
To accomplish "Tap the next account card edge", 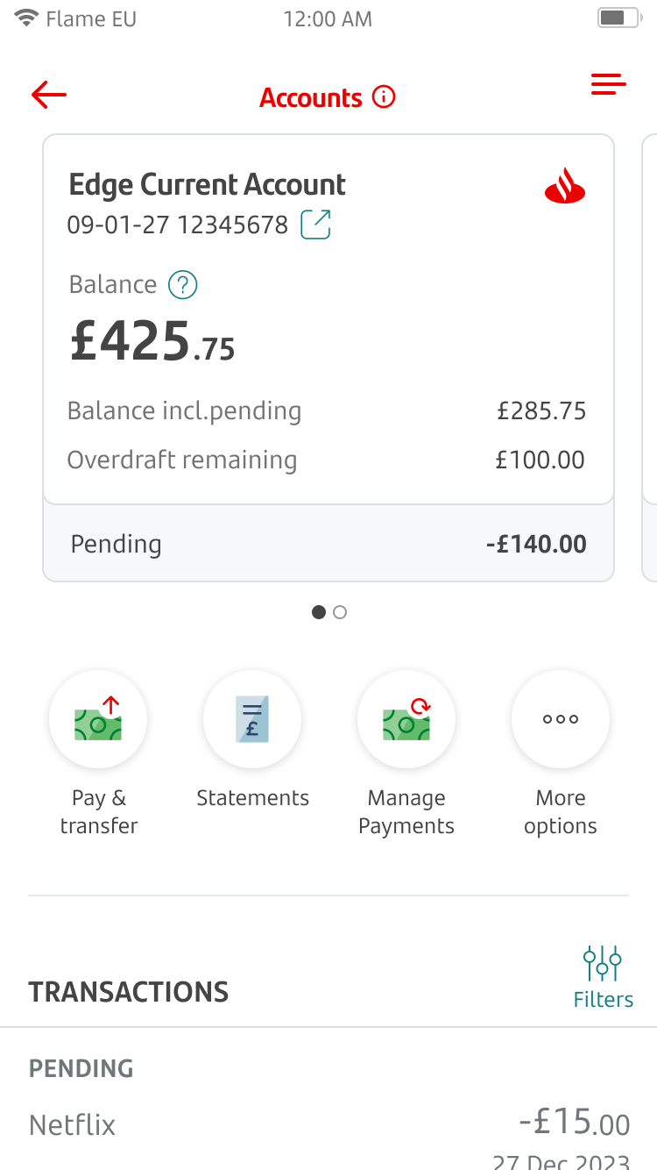I will pyautogui.click(x=650, y=357).
